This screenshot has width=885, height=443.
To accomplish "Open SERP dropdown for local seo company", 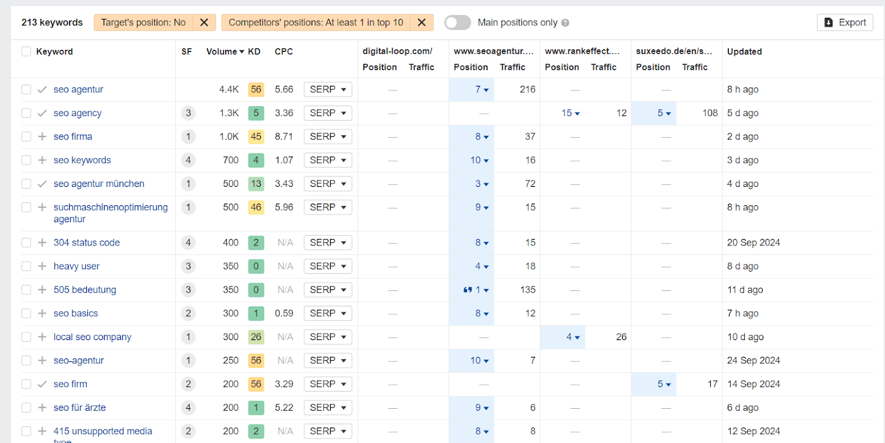I will (x=328, y=337).
